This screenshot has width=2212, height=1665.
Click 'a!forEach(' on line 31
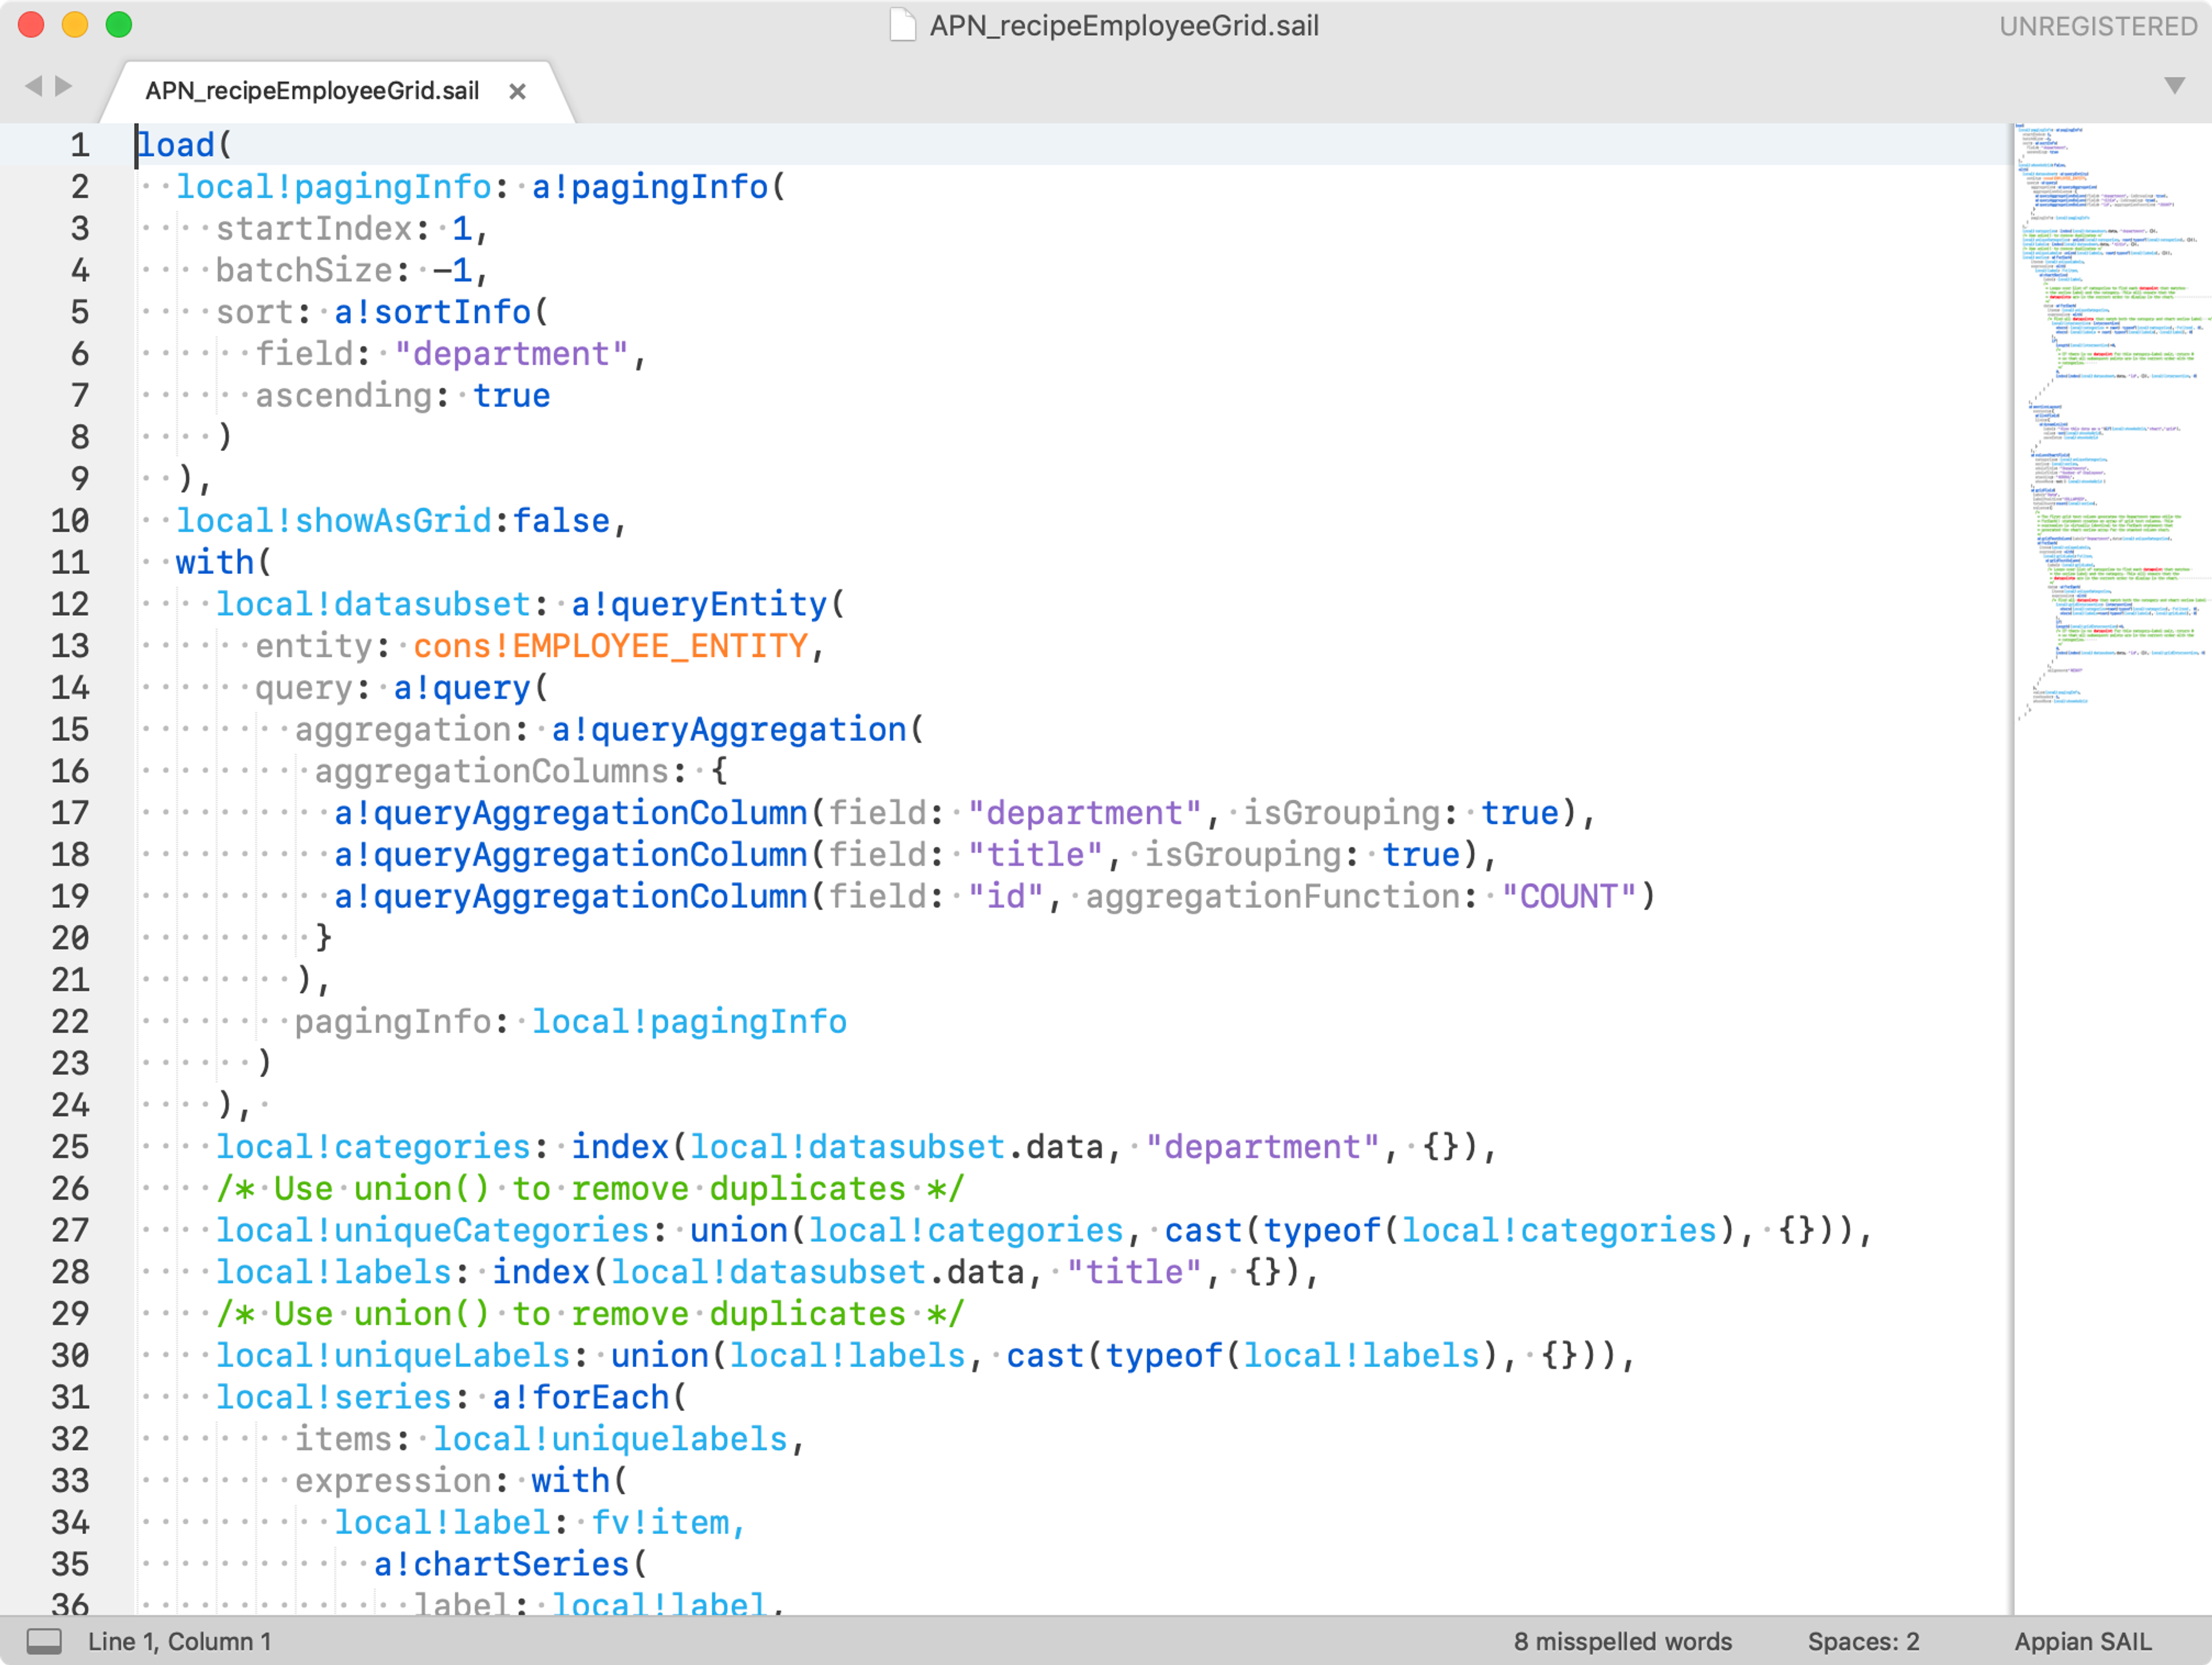coord(589,1398)
